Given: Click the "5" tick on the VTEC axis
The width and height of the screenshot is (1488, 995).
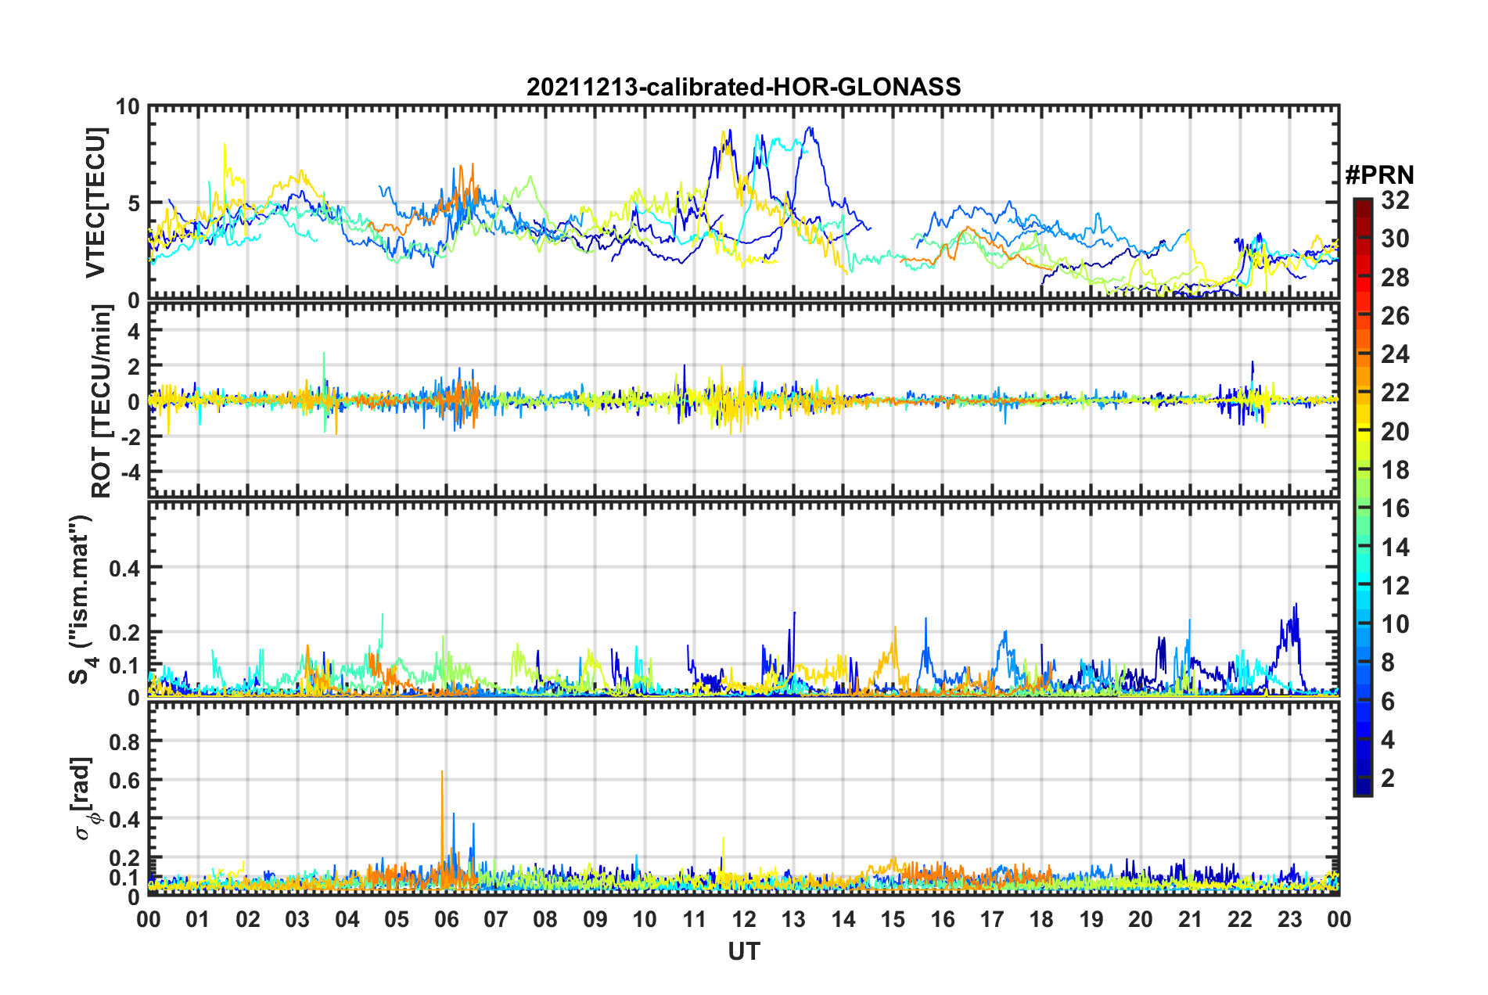Looking at the screenshot, I should 133,203.
